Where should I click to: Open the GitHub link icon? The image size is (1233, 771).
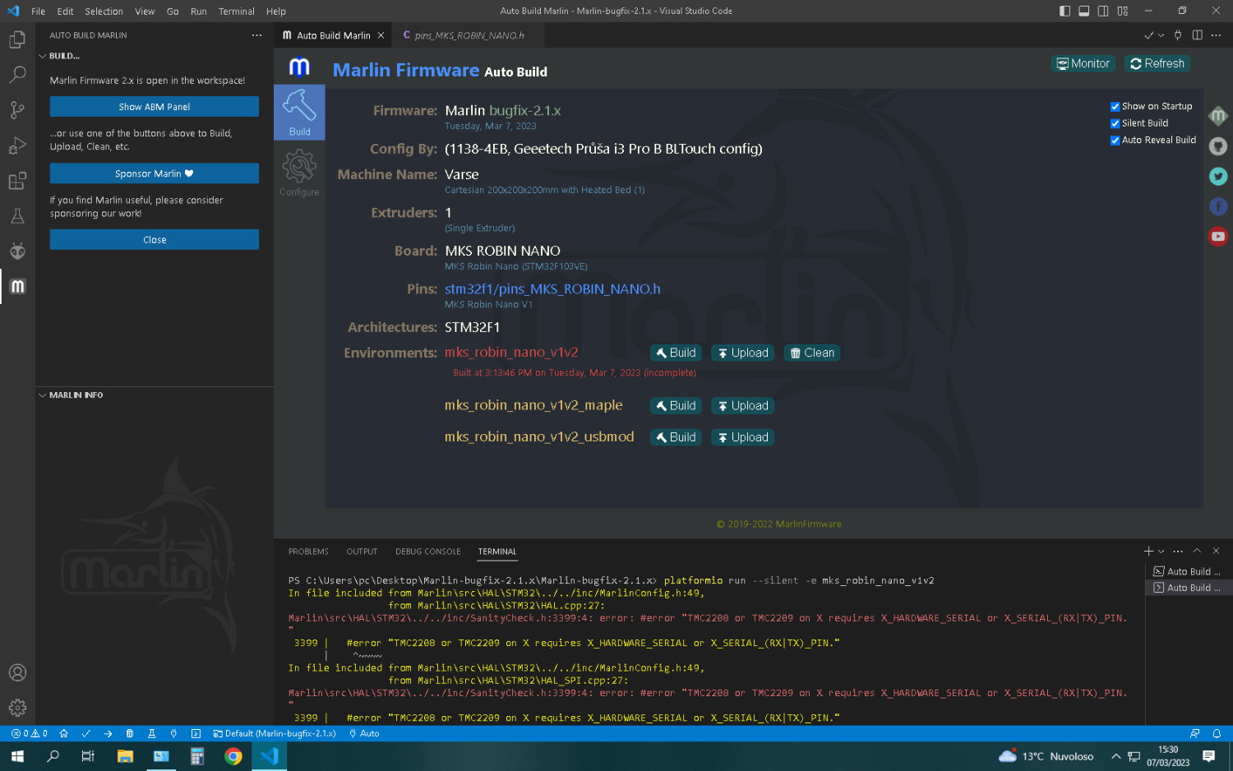tap(1218, 146)
